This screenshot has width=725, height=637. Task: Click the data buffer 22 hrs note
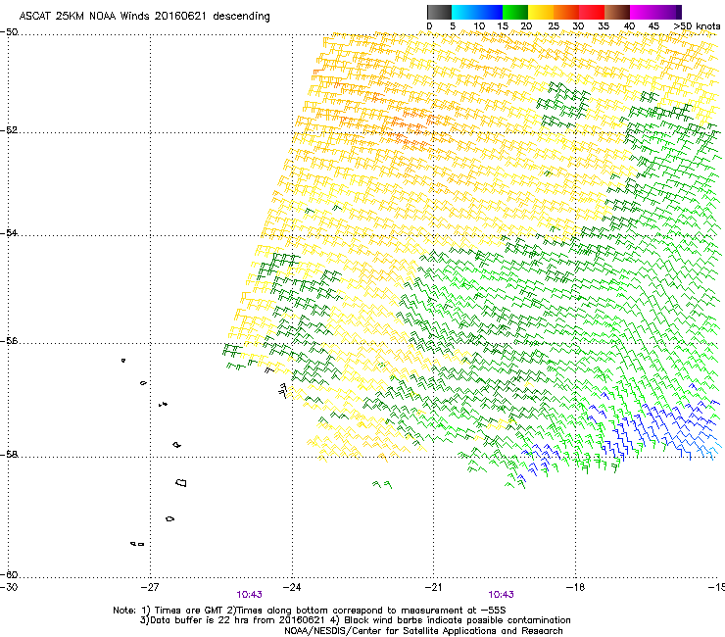[355, 620]
